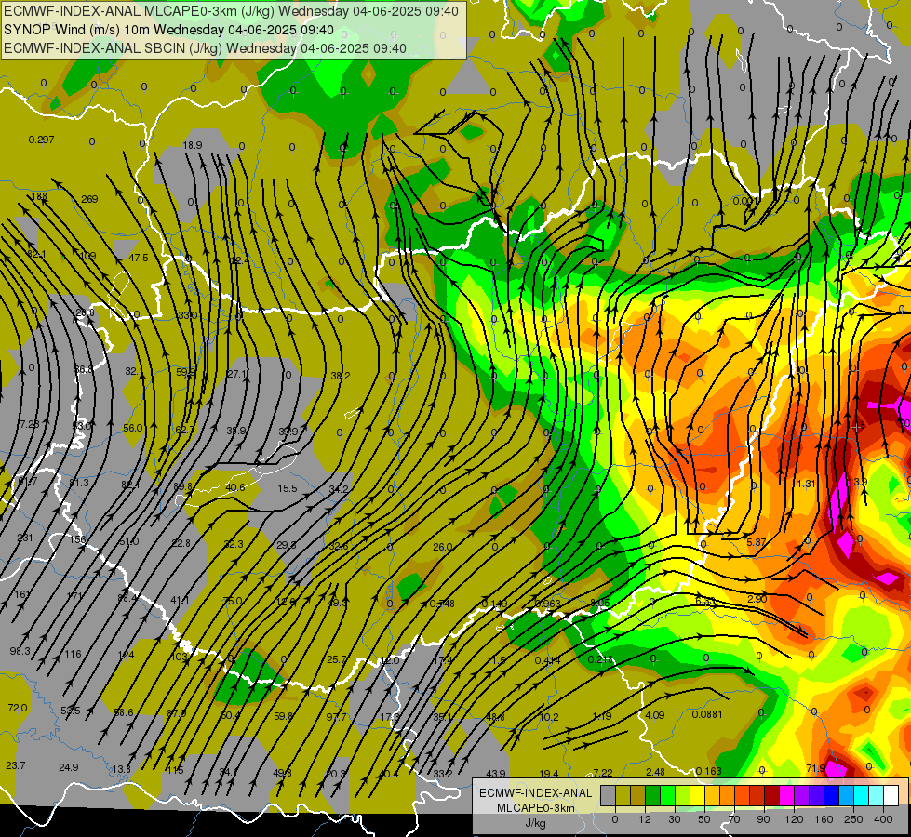
Task: Click the purple legend swatch beside magenta
Action: pyautogui.click(x=802, y=795)
